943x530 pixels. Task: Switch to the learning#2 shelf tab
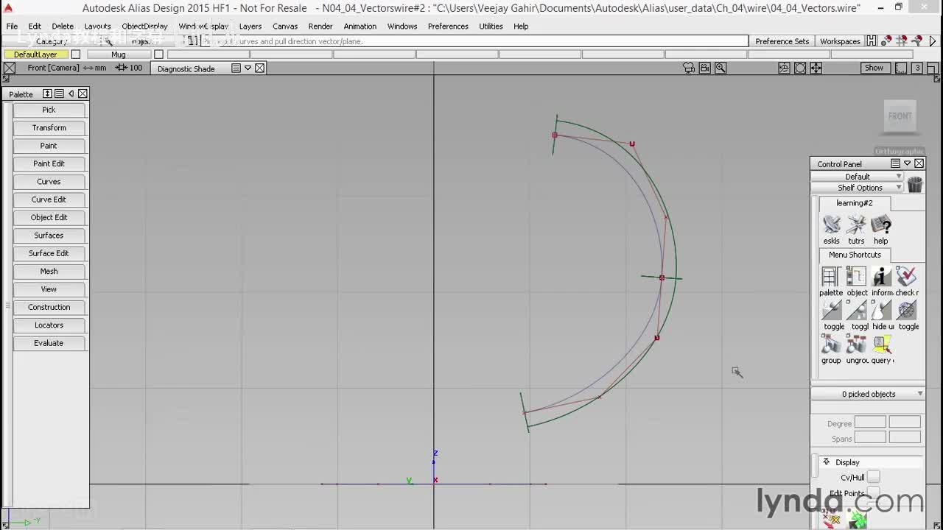855,202
